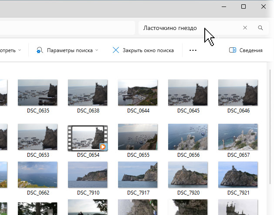Toggle the Сведения details pane
274x215 pixels.
pyautogui.click(x=246, y=50)
